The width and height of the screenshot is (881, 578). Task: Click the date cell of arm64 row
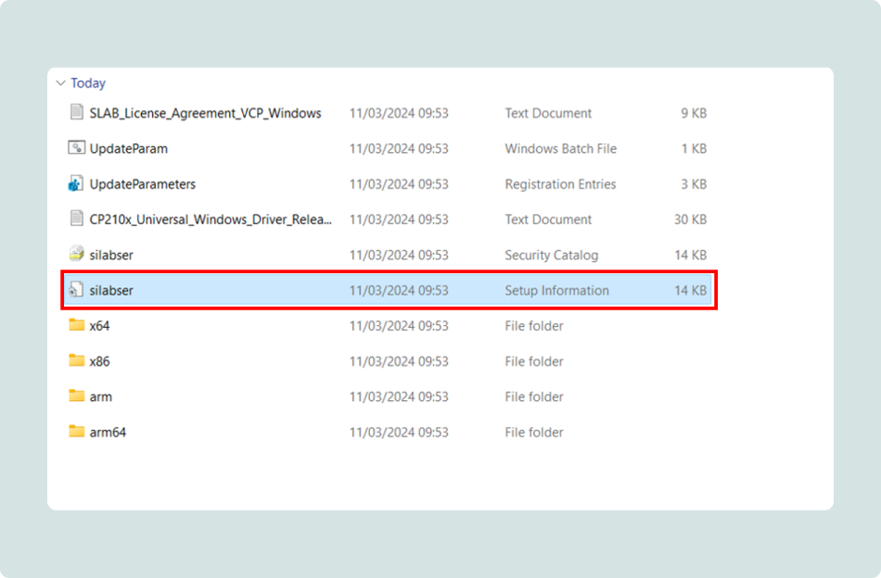[x=399, y=432]
